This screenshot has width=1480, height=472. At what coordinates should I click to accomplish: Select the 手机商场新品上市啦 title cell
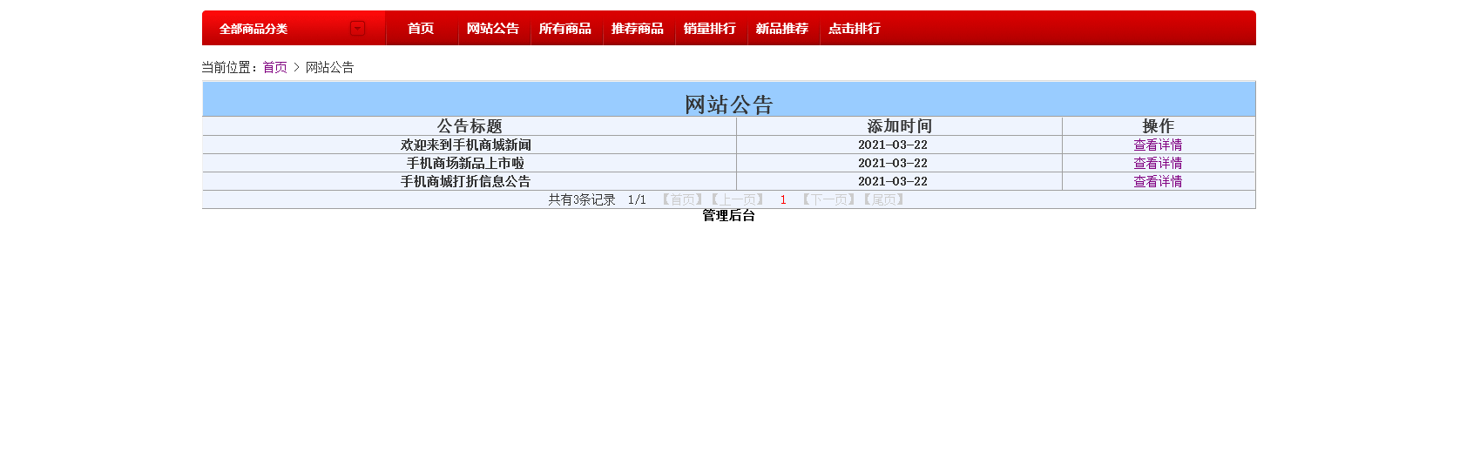[470, 164]
